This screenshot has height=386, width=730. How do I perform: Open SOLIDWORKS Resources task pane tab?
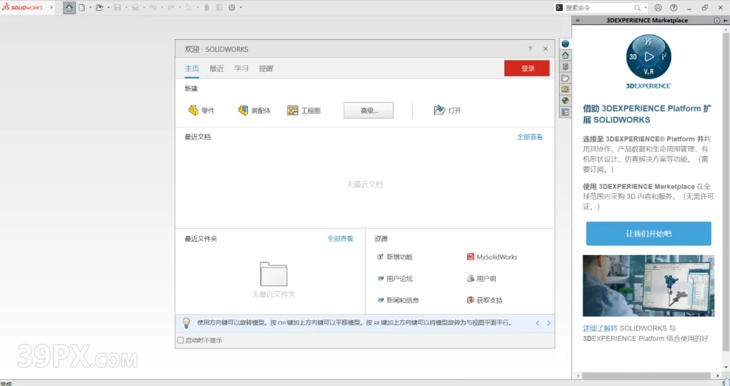coord(565,55)
